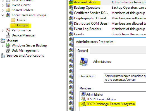Select TEST\Domain Admins in Members list
Viewport: 146px width, 111px height.
(x=101, y=99)
